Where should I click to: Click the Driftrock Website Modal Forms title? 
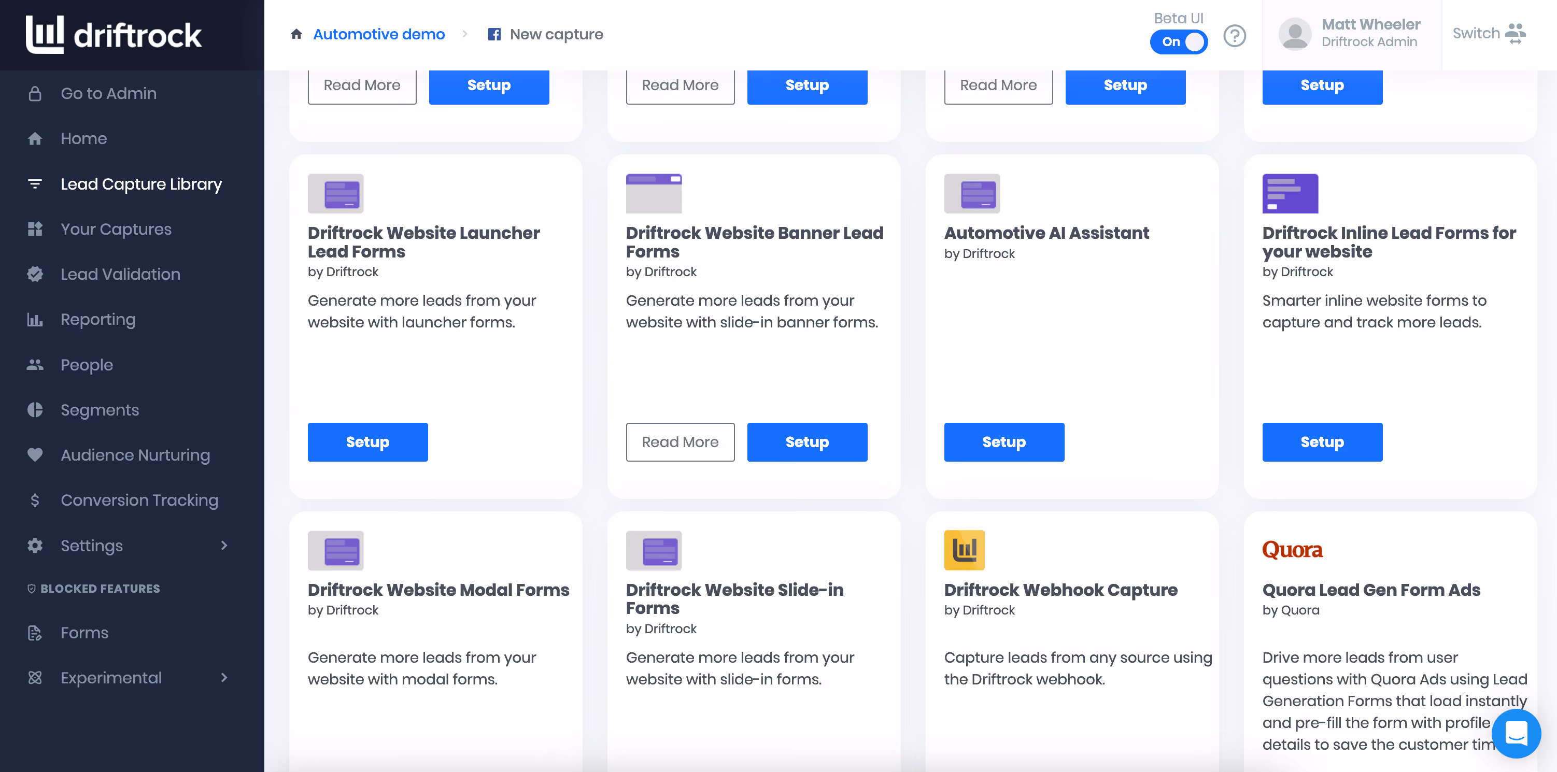click(438, 590)
